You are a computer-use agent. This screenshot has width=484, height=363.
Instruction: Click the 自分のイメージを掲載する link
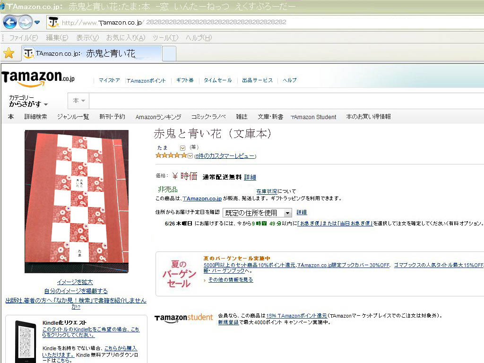76,291
